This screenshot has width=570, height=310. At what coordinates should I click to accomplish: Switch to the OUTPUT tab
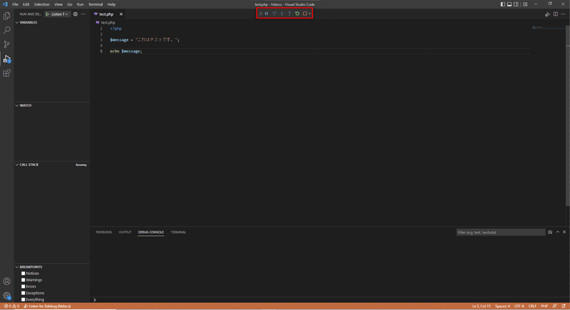tap(125, 232)
